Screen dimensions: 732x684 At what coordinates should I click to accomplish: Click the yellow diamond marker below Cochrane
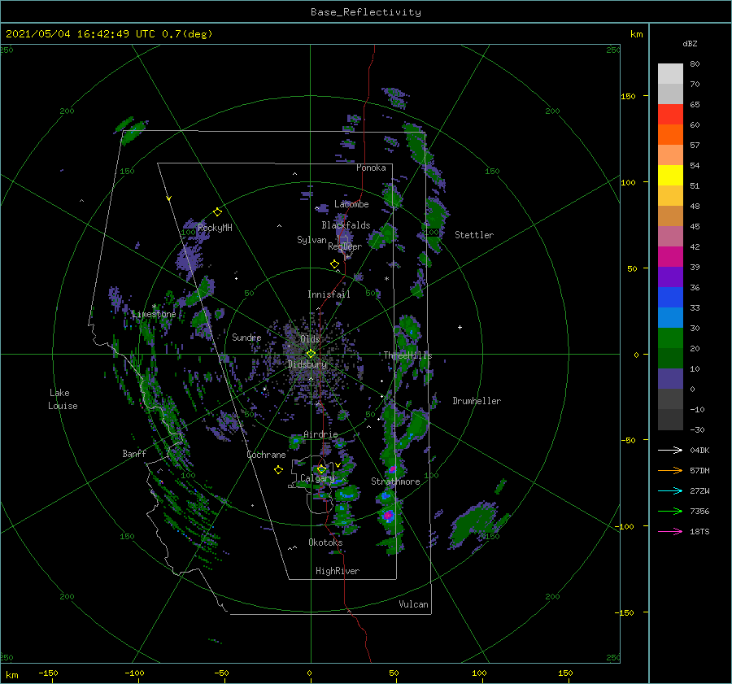pyautogui.click(x=278, y=470)
